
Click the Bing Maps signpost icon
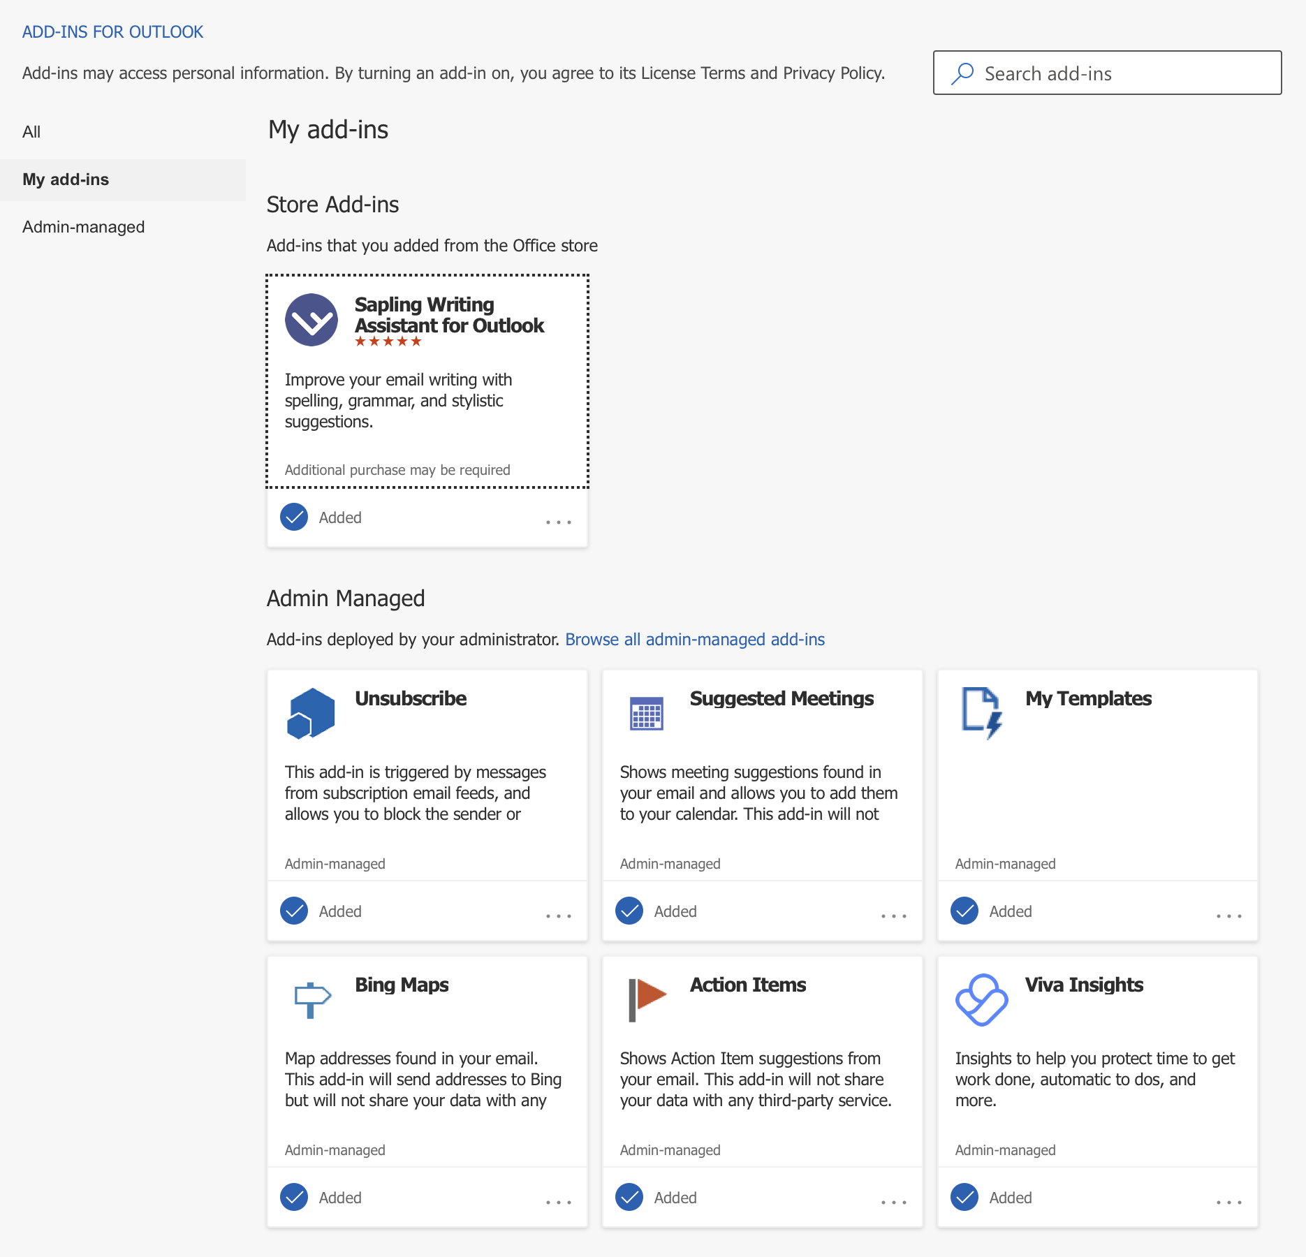pyautogui.click(x=311, y=999)
